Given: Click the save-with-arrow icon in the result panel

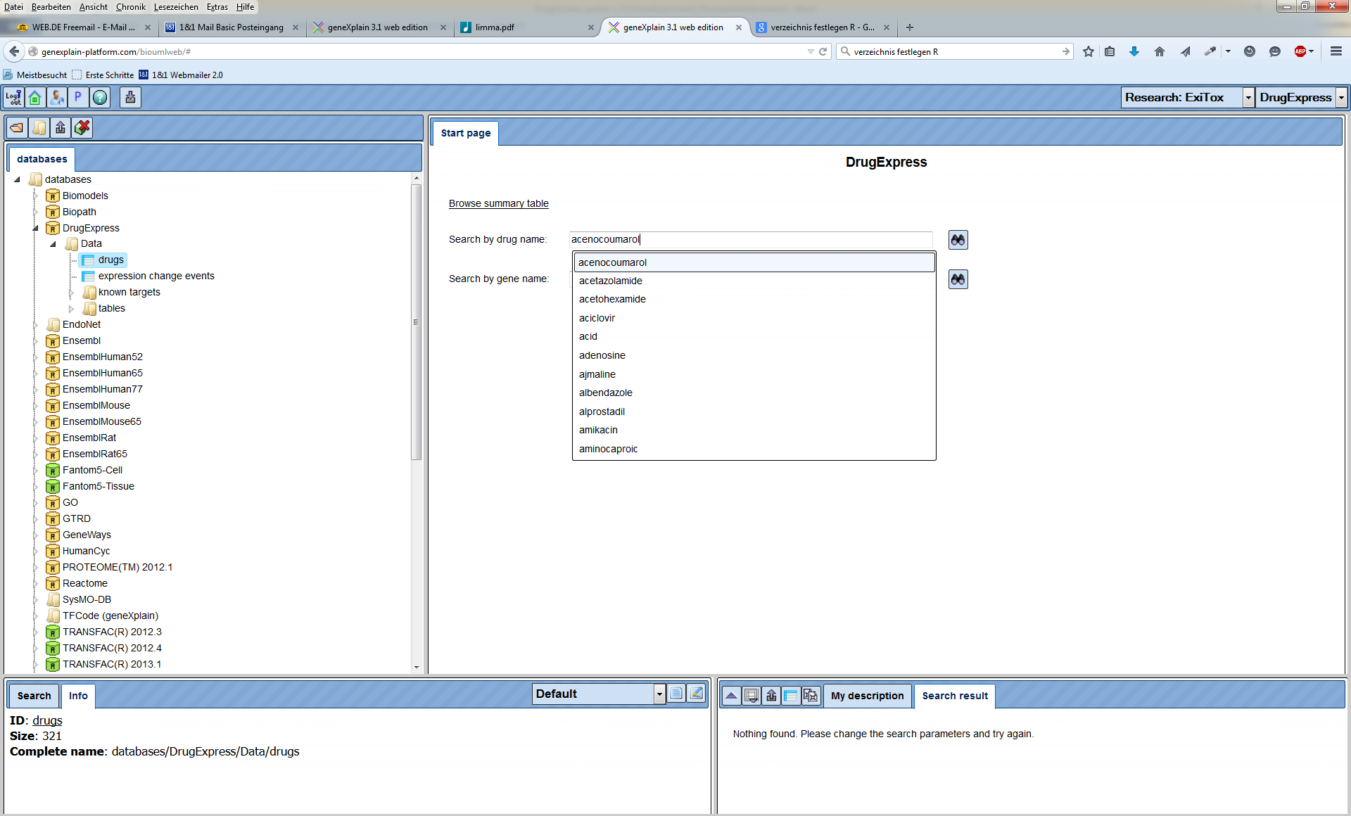Looking at the screenshot, I should coord(751,696).
